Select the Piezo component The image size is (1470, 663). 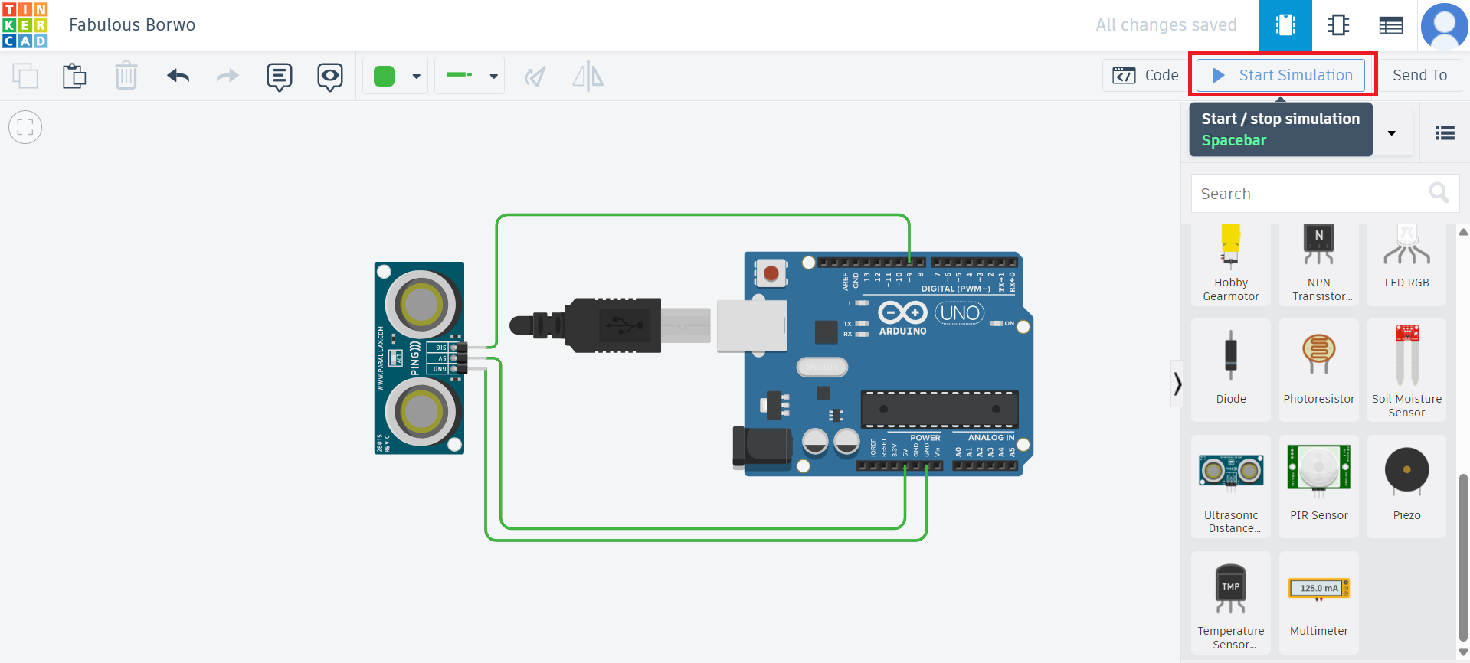click(x=1406, y=486)
